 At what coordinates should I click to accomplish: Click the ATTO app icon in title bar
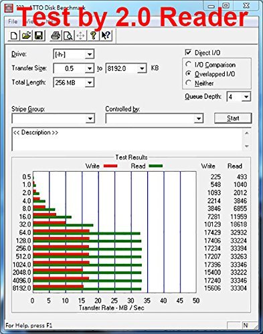tap(8, 7)
